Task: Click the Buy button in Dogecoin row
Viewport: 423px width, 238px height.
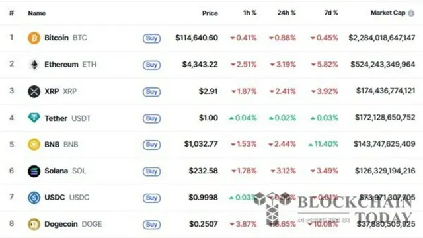Action: pos(151,225)
